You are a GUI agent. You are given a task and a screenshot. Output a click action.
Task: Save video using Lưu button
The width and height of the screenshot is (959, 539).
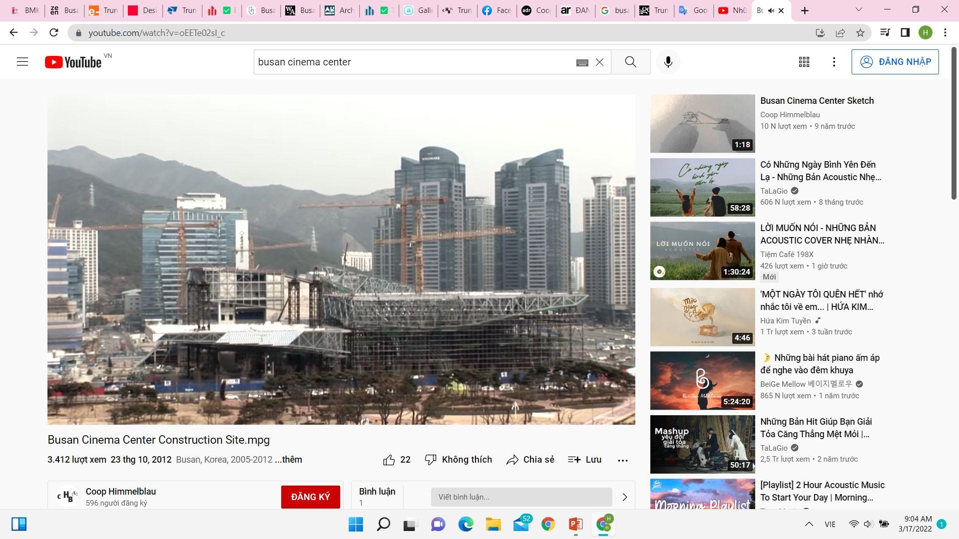click(584, 460)
